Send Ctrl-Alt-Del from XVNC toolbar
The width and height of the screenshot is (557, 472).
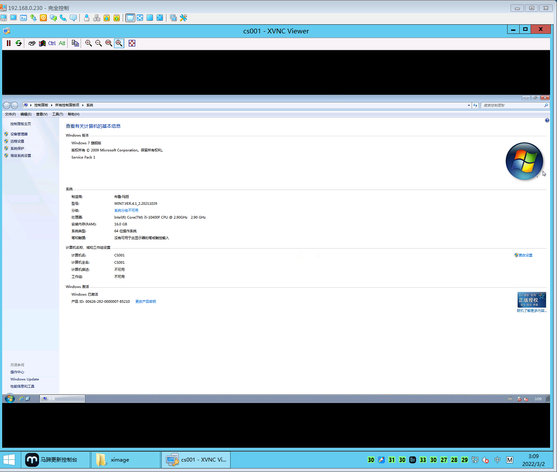coord(32,43)
